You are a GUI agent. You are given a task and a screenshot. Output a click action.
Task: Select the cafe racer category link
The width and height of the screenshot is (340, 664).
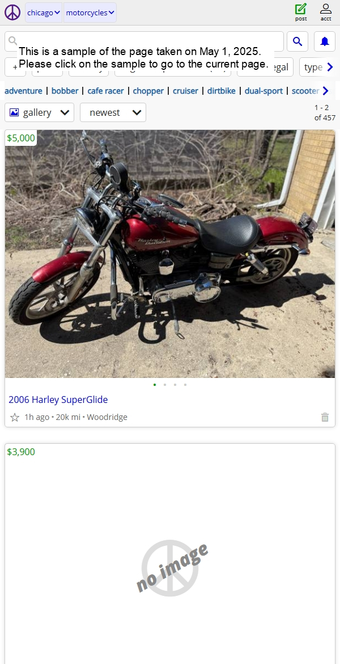[106, 91]
